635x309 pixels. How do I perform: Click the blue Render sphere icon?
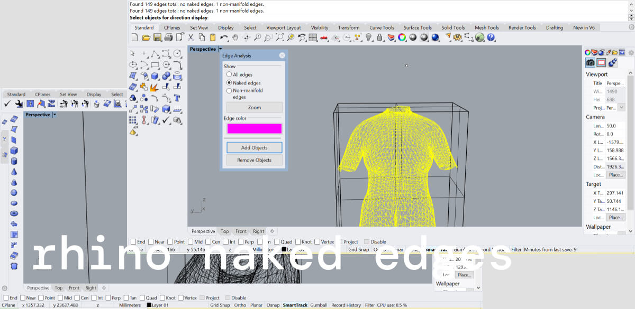(435, 38)
